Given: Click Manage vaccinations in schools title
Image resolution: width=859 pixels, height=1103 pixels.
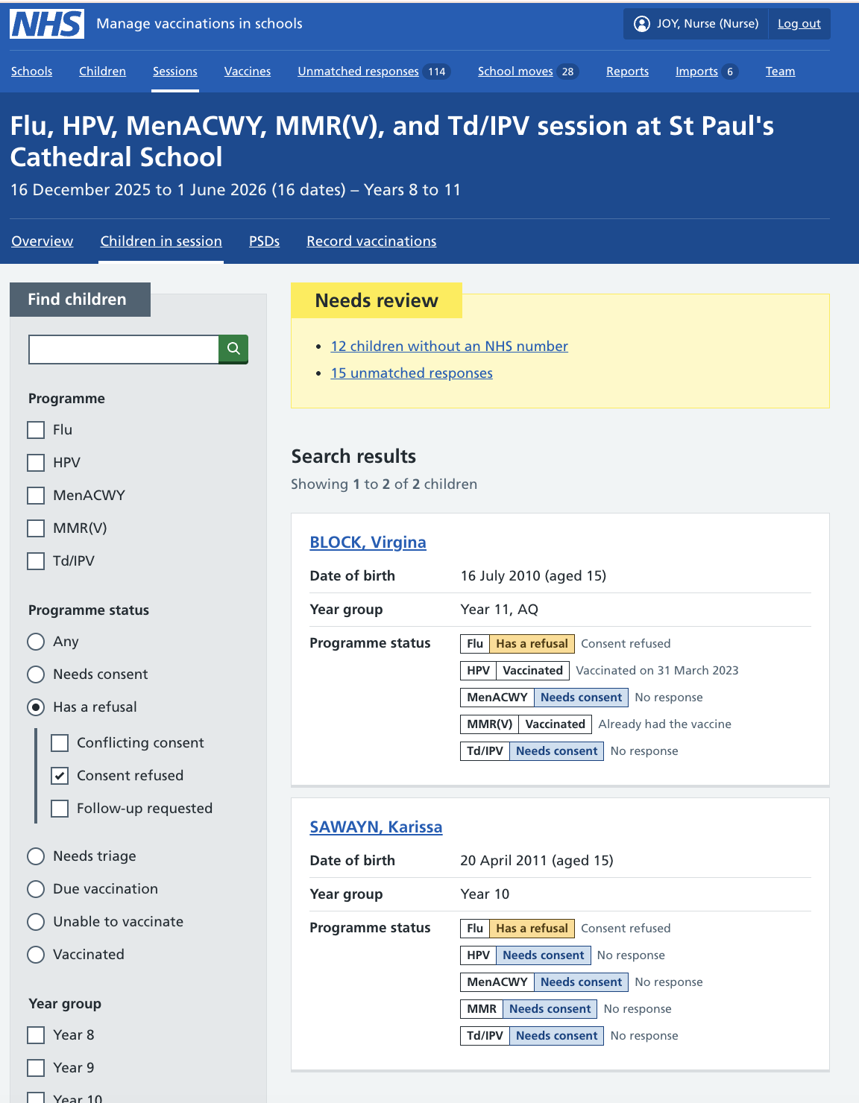Looking at the screenshot, I should [199, 24].
